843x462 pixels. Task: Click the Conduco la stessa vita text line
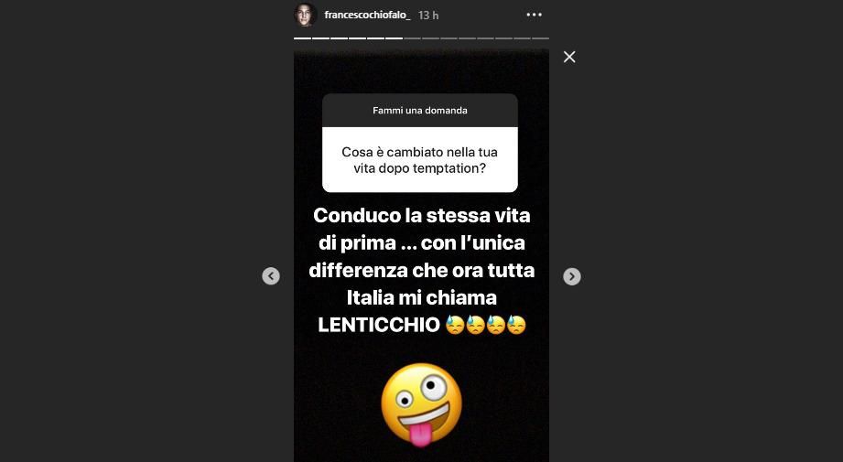[x=421, y=215]
